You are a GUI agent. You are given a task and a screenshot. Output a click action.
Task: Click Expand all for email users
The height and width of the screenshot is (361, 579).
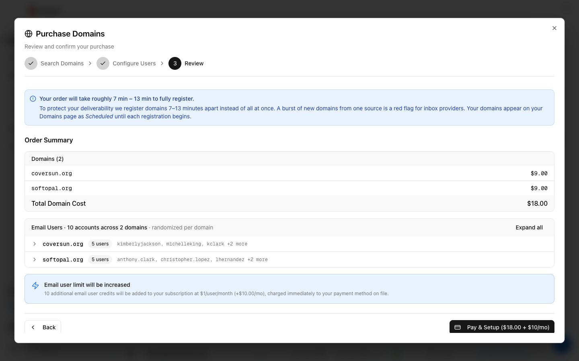[529, 227]
